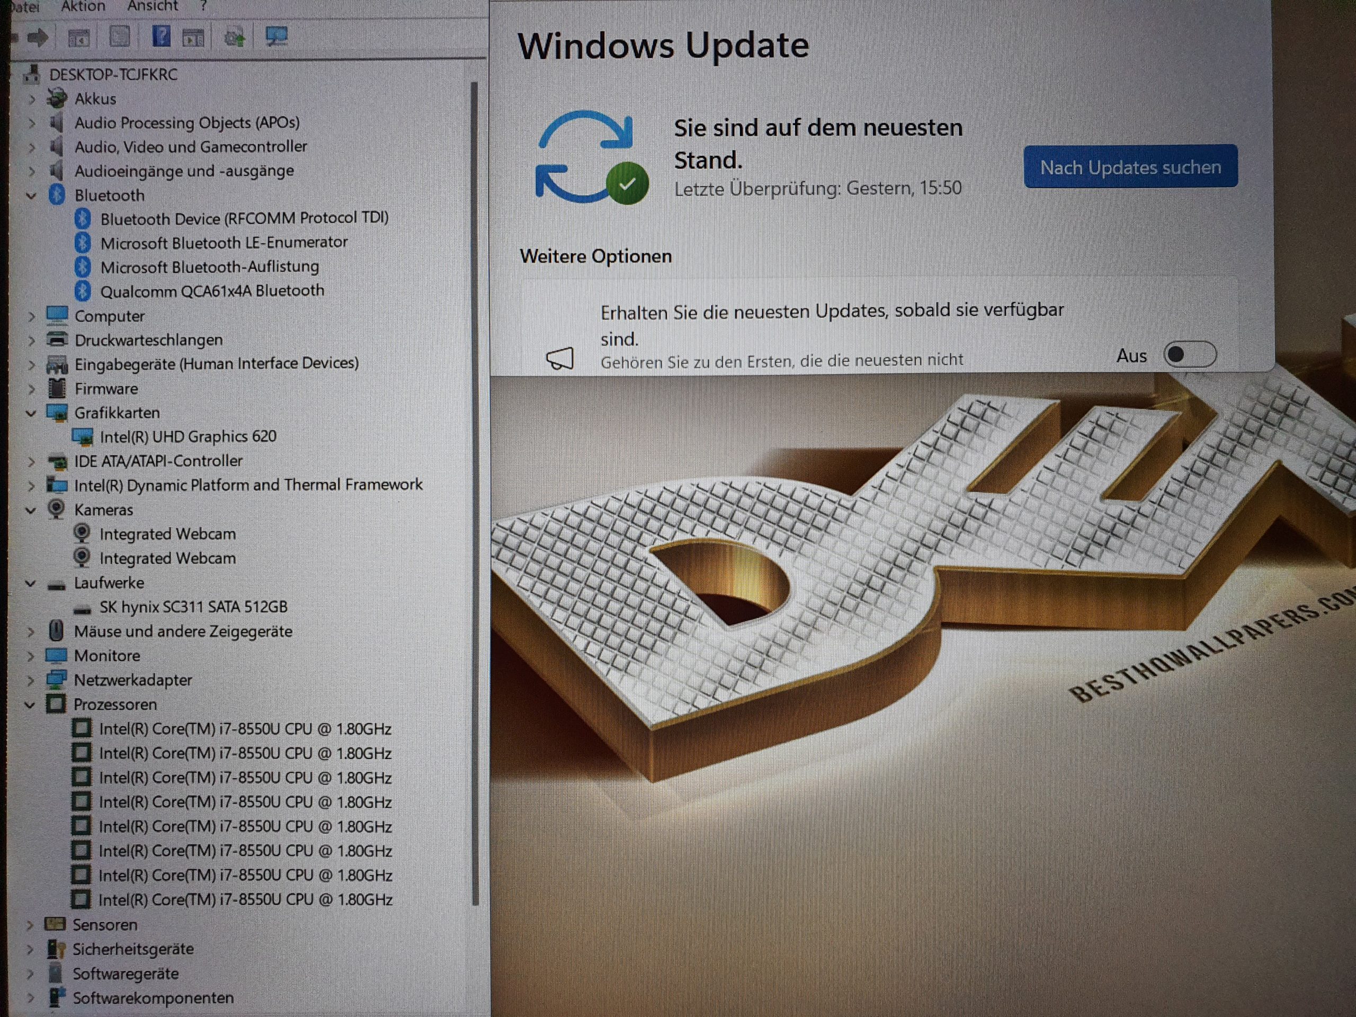Expand the Netzwerkadapter category

tap(31, 681)
